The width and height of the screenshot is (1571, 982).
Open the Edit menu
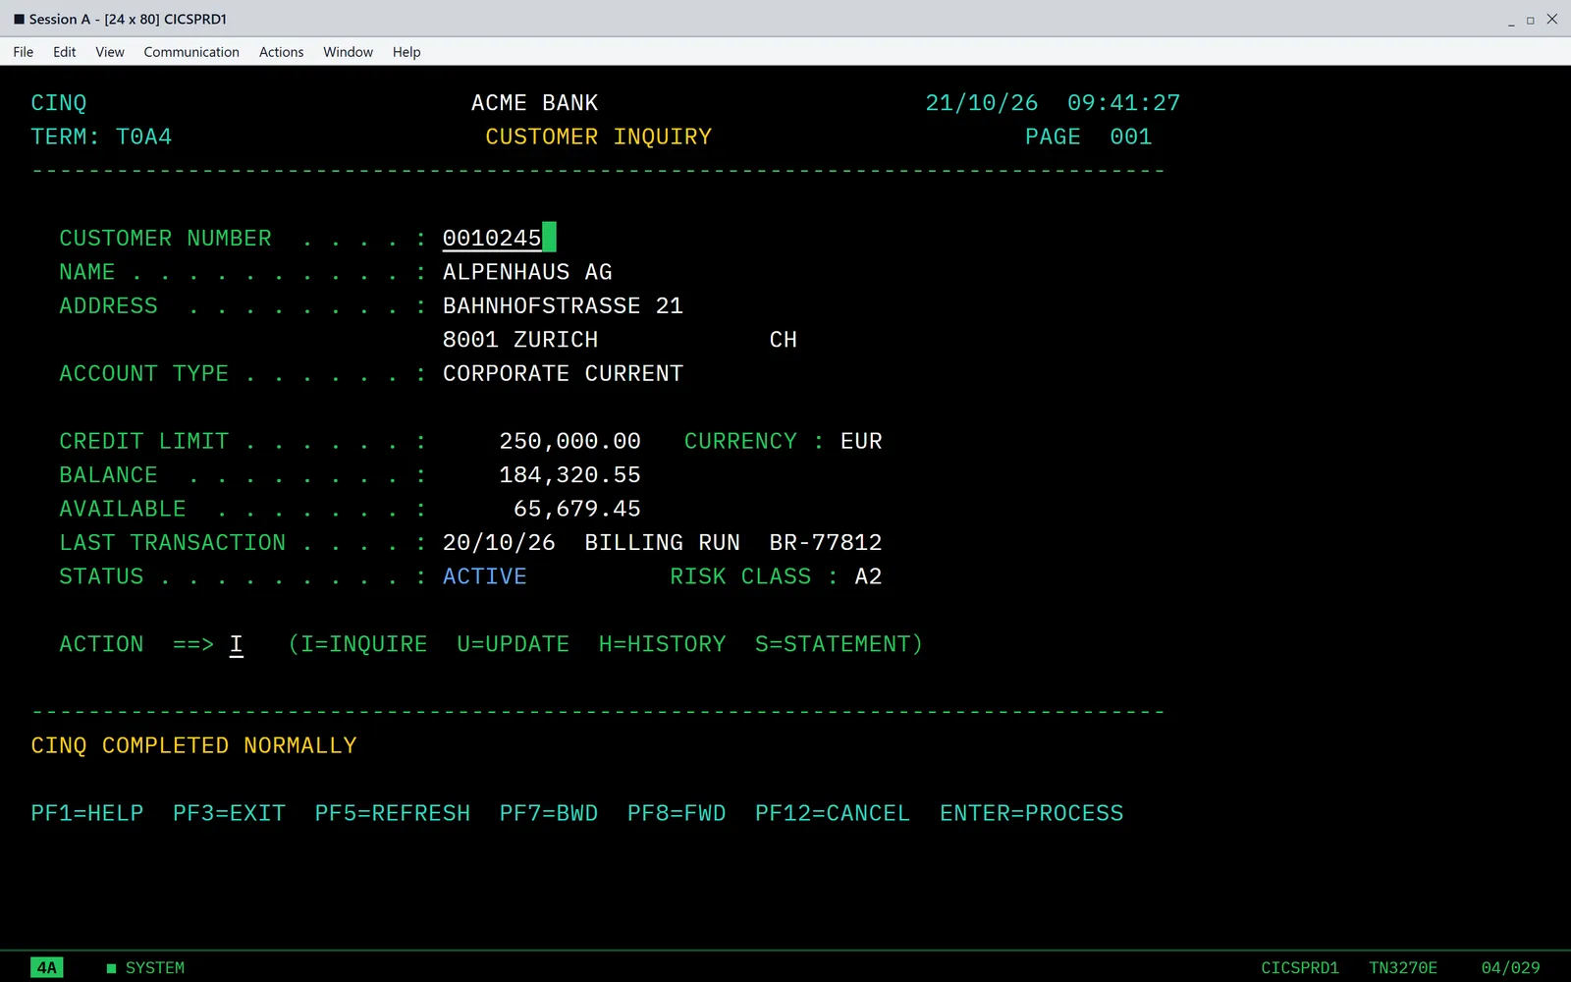coord(65,52)
